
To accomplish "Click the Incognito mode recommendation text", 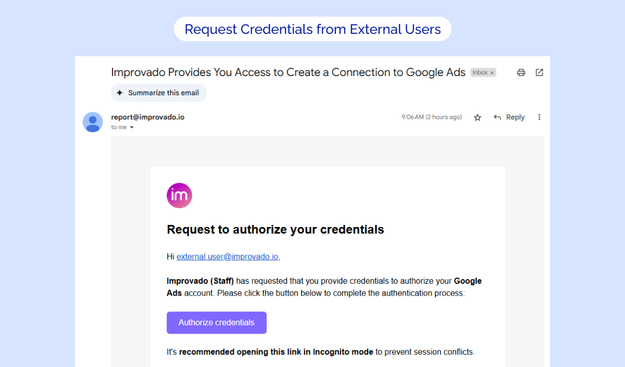I will point(320,352).
